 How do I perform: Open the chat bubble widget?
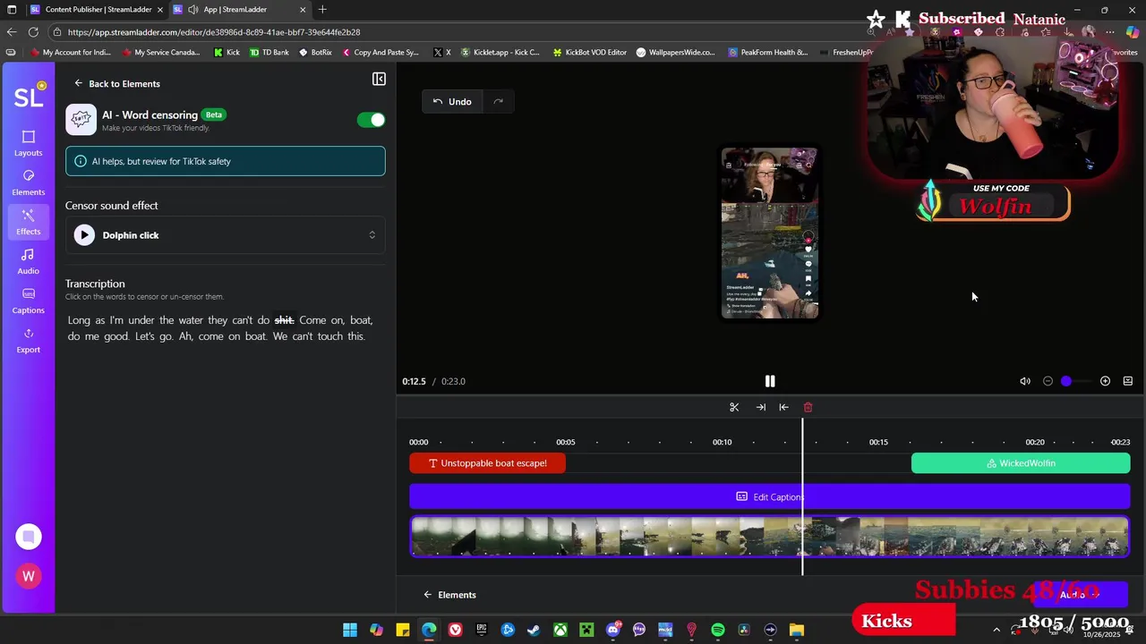pyautogui.click(x=29, y=537)
